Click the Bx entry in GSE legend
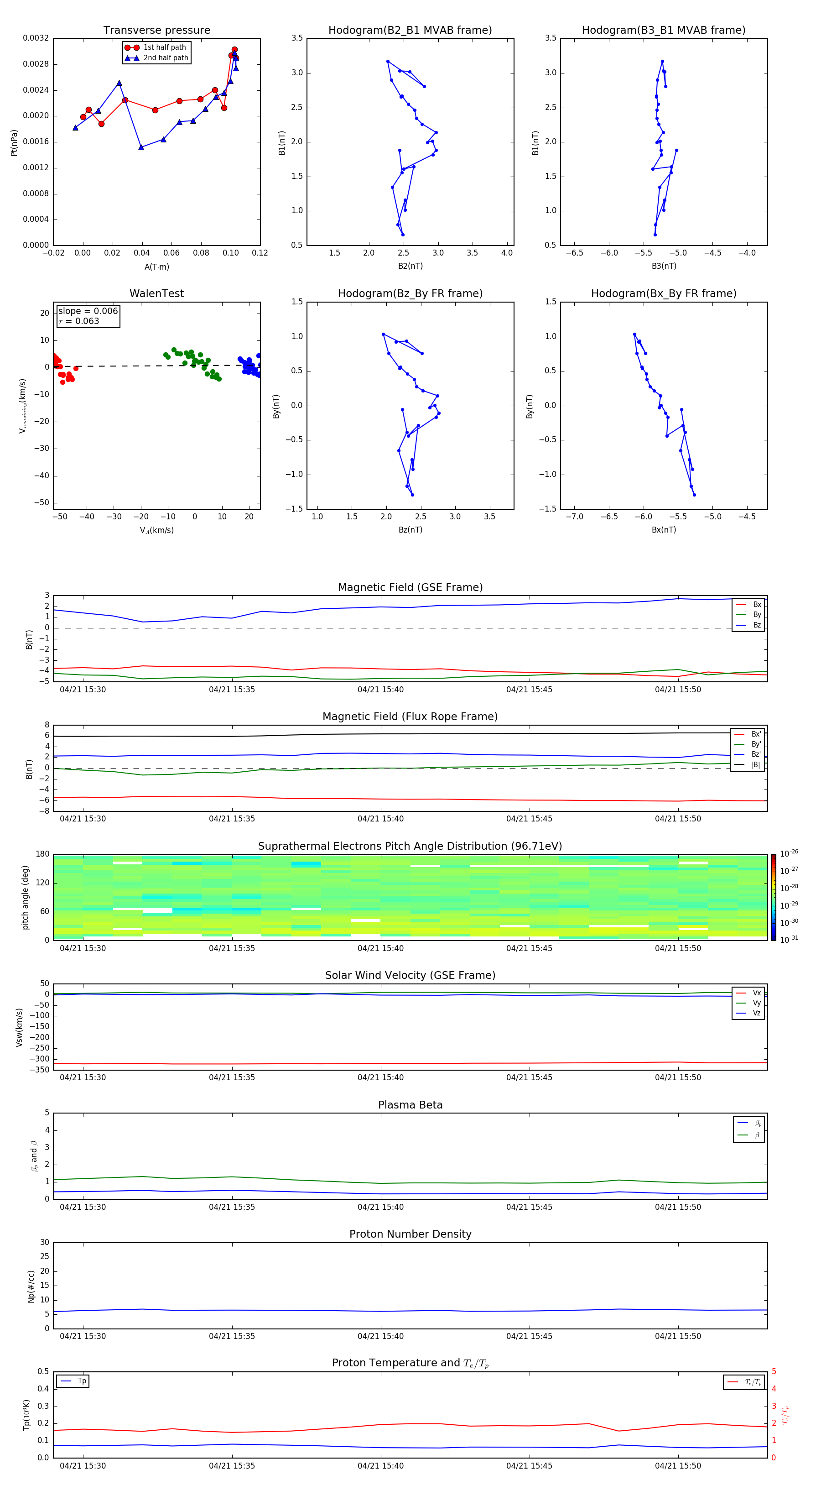 coord(748,605)
